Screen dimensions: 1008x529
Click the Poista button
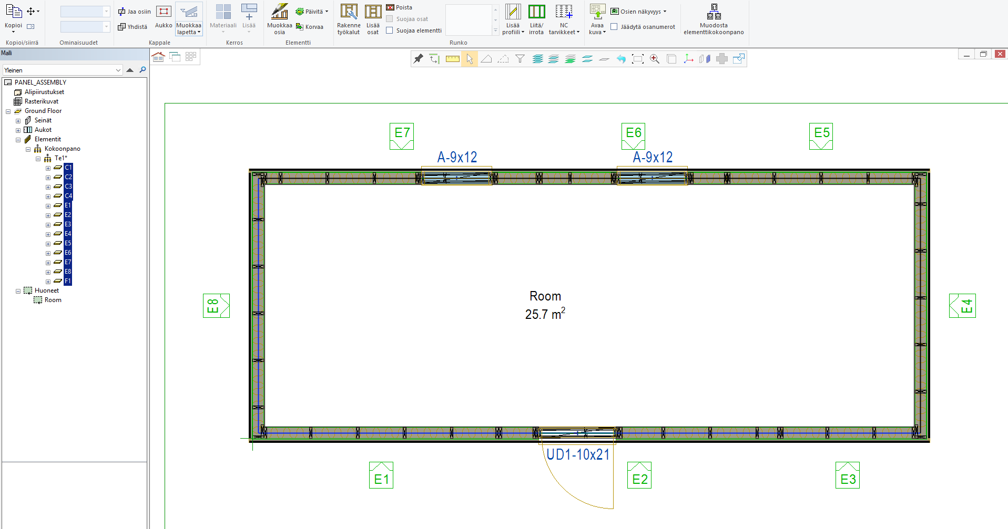point(399,7)
